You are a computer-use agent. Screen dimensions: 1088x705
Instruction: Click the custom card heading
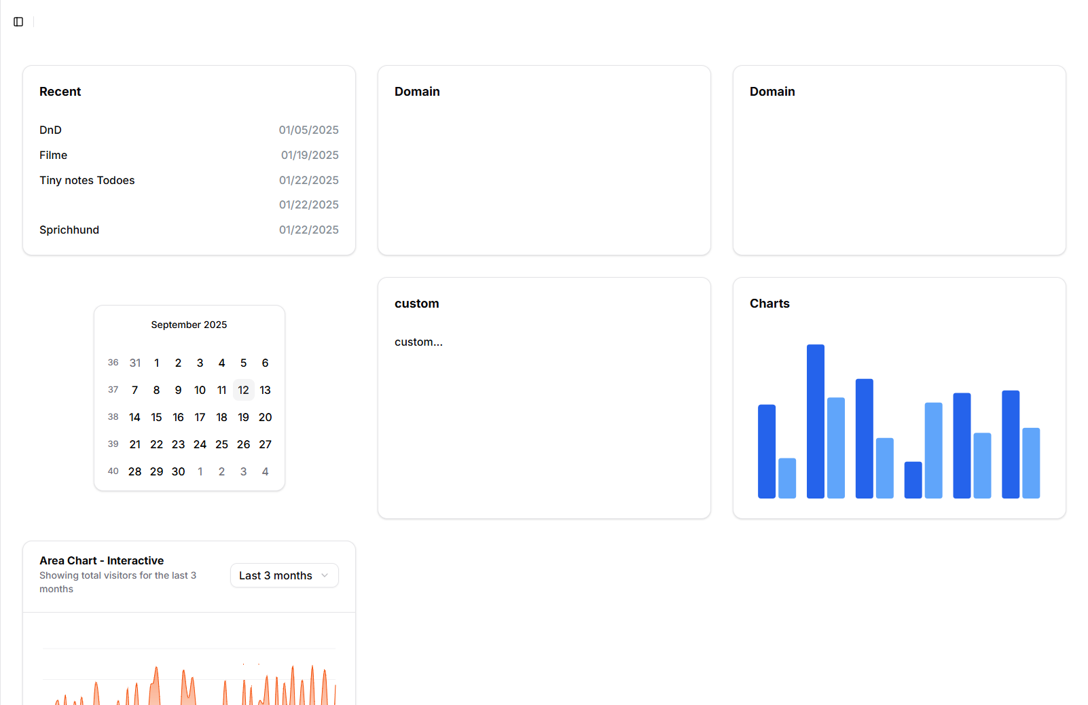[416, 304]
